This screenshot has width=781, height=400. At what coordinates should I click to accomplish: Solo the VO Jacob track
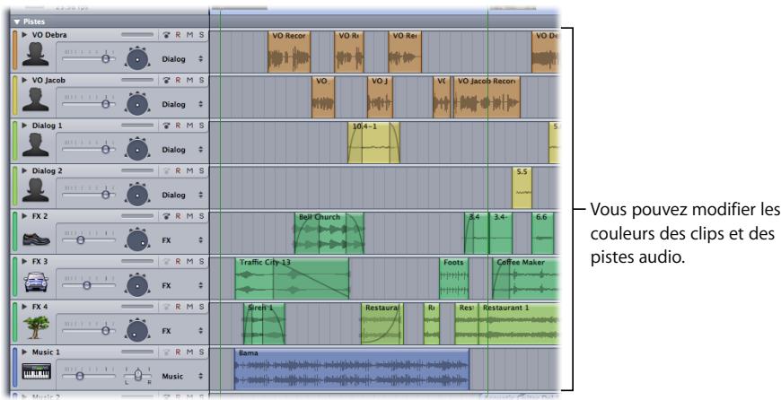click(x=201, y=80)
